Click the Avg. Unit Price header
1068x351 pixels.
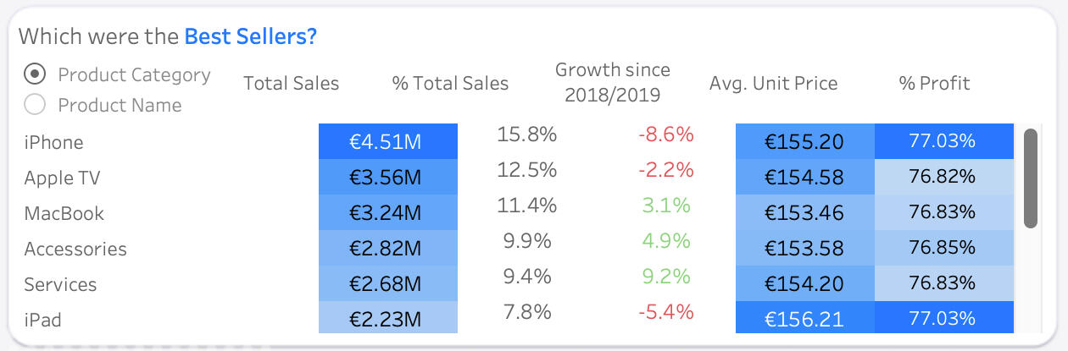coord(773,83)
